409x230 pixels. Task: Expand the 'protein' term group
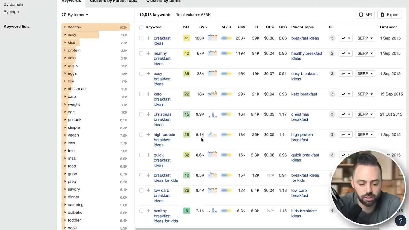(65, 50)
